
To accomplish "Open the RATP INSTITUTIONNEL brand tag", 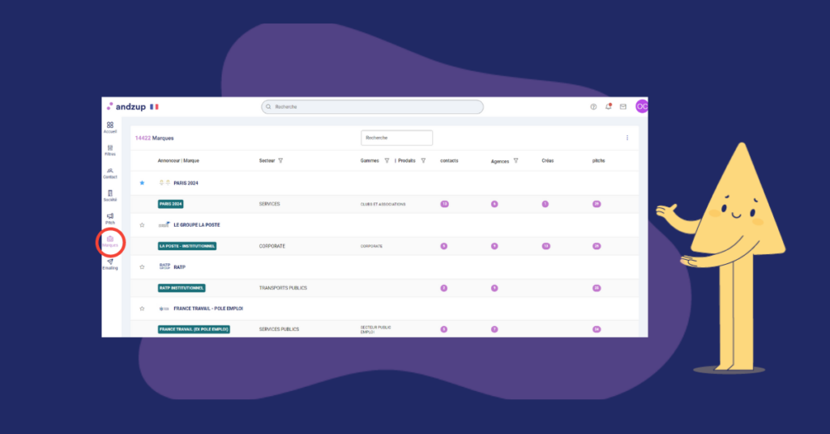I will pyautogui.click(x=182, y=288).
